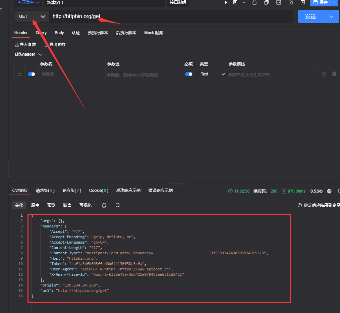The width and height of the screenshot is (340, 313).
Task: Click the 响应码 200 value
Action: [x=274, y=191]
